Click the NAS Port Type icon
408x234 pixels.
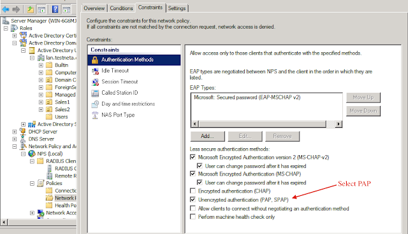pyautogui.click(x=95, y=115)
